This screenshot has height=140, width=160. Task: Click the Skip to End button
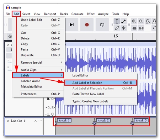point(72,25)
